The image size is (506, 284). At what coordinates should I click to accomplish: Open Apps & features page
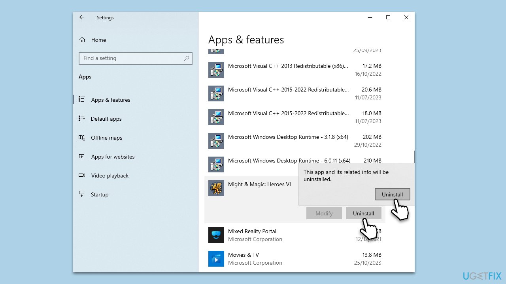[x=111, y=100]
